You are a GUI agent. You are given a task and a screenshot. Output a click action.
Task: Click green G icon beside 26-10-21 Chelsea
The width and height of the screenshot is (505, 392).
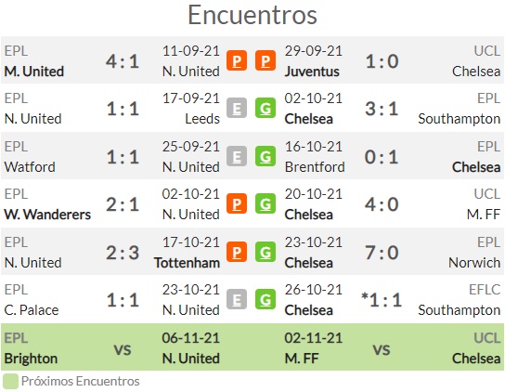click(265, 299)
